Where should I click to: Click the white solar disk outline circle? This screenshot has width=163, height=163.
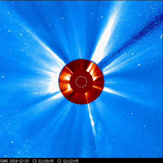pos(81,82)
